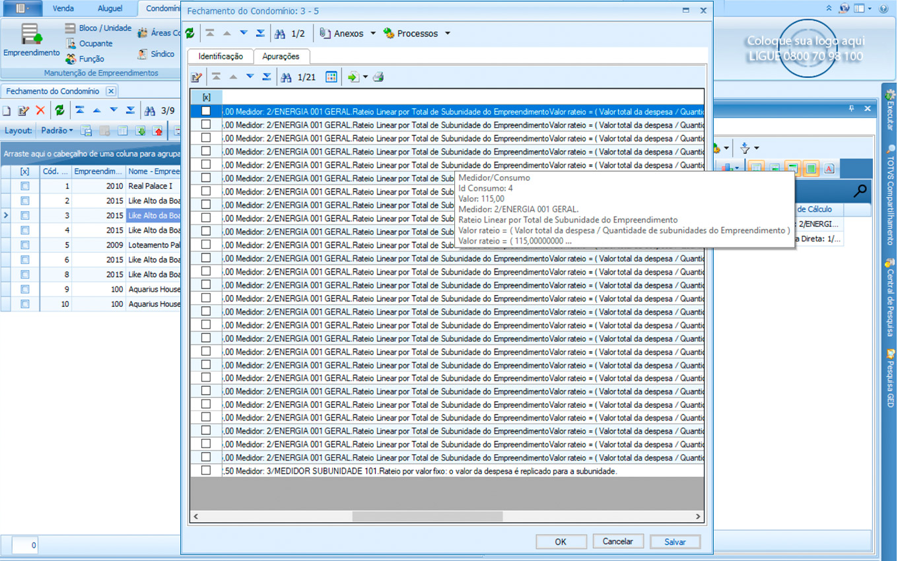Image resolution: width=898 pixels, height=561 pixels.
Task: Switch to the Identificação tab
Action: (221, 57)
